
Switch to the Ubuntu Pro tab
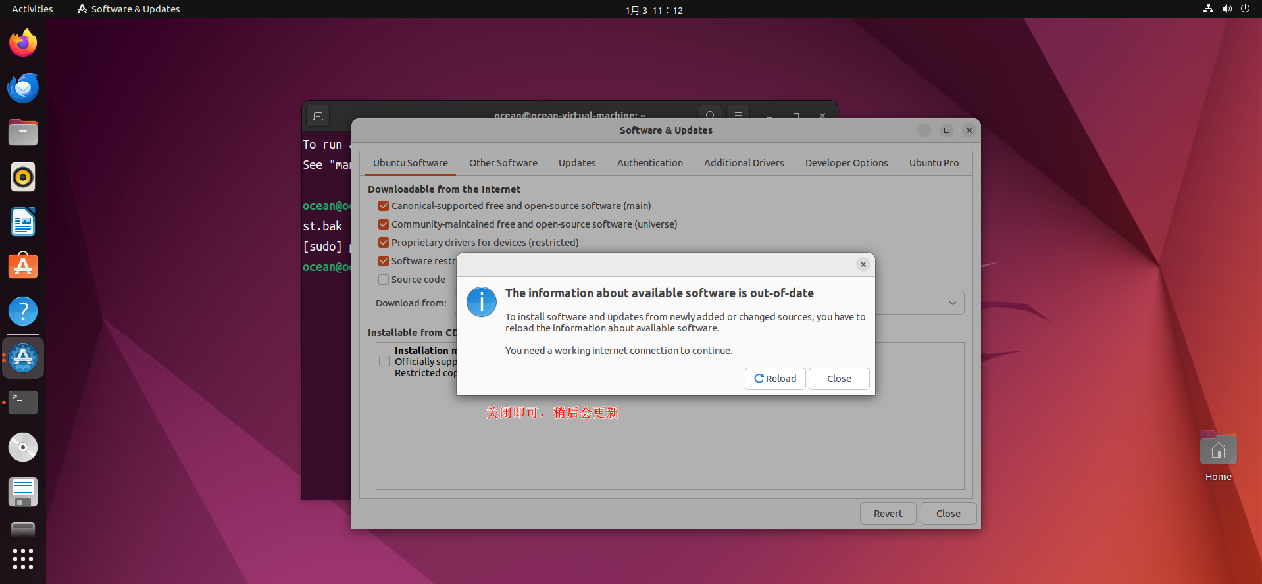(x=934, y=163)
